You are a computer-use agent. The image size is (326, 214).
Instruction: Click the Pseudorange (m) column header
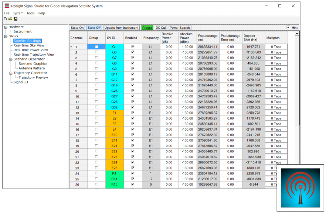point(208,38)
